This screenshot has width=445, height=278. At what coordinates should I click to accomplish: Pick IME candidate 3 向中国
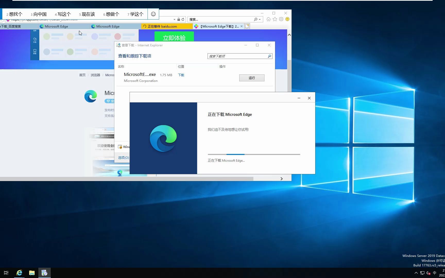coord(39,14)
